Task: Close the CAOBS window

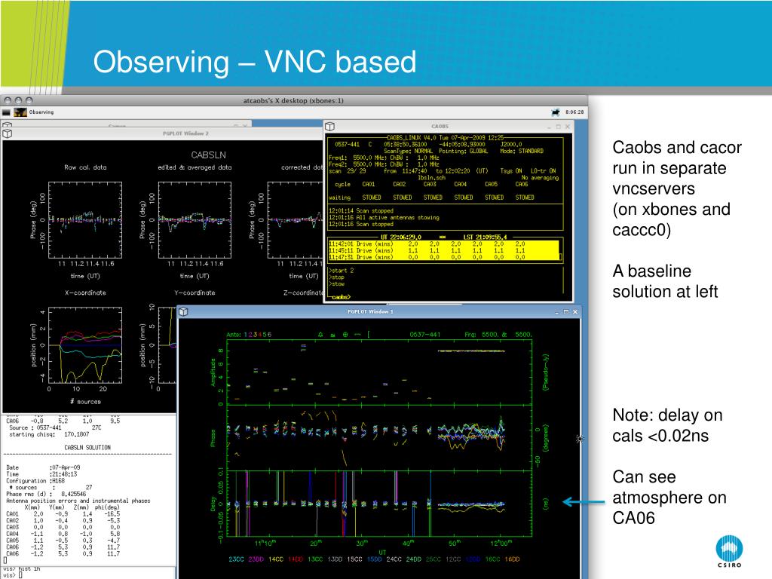Action: [568, 127]
